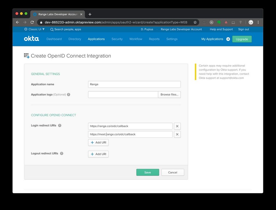
Task: Click the first Login redirect URI field
Action: coord(130,126)
